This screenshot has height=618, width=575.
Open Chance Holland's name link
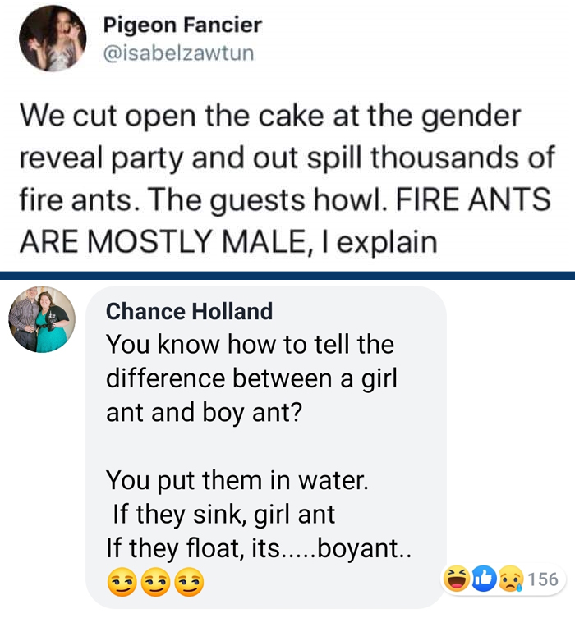click(x=189, y=311)
